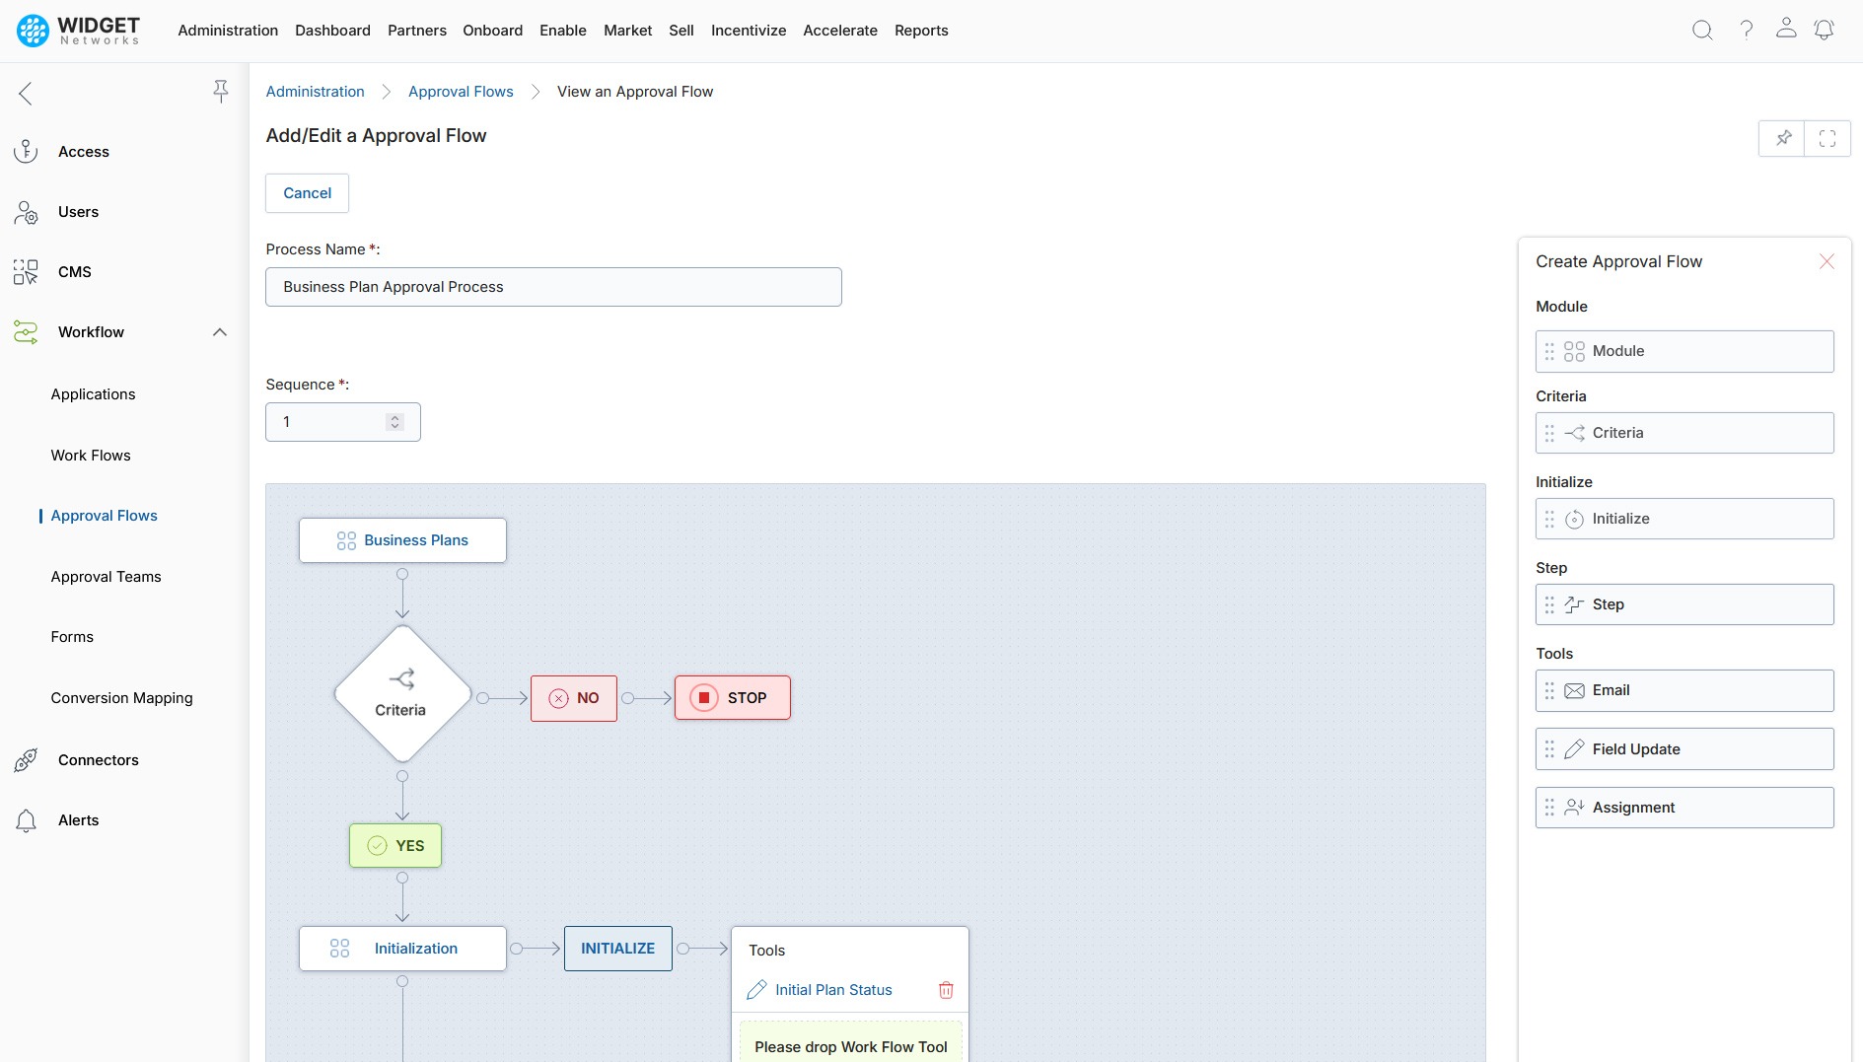The height and width of the screenshot is (1062, 1863).
Task: Go to Approval Flows breadcrumb link
Action: pyautogui.click(x=461, y=92)
